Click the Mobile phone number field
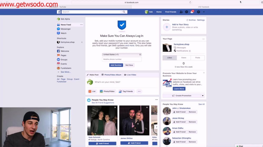This screenshot has height=147, width=263. point(122,59)
